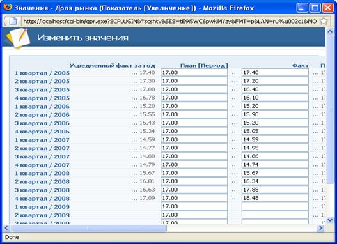Click row label 1 квартал / 2008

pyautogui.click(x=42, y=173)
